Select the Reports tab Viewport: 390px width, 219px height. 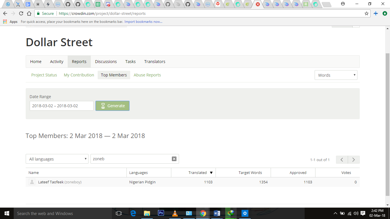point(79,62)
